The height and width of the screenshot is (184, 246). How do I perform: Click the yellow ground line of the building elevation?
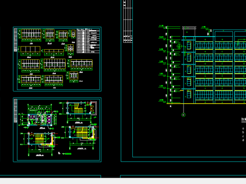click(206, 103)
